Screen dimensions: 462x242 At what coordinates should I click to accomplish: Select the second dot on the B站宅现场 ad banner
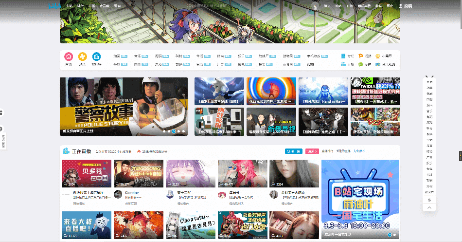click(x=394, y=235)
